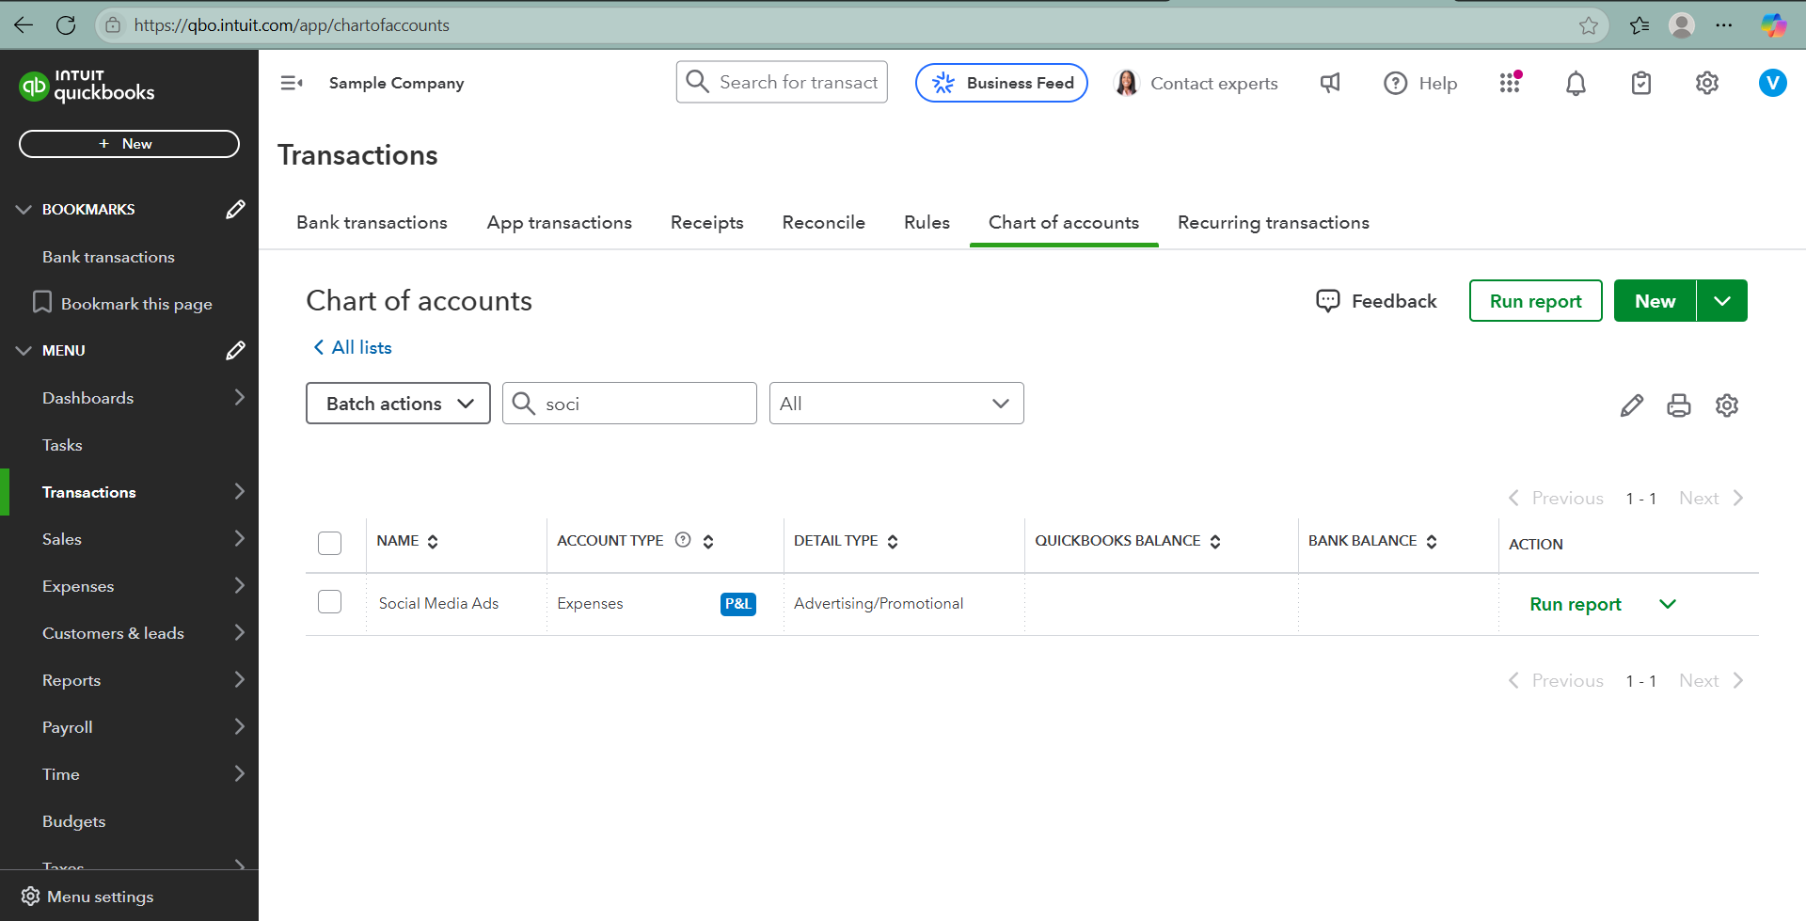Image resolution: width=1806 pixels, height=921 pixels.
Task: Open Reports in the sidebar menu
Action: [x=71, y=680]
